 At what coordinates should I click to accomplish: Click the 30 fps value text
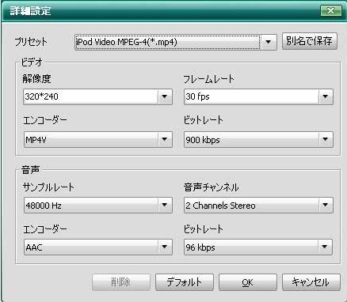[197, 96]
